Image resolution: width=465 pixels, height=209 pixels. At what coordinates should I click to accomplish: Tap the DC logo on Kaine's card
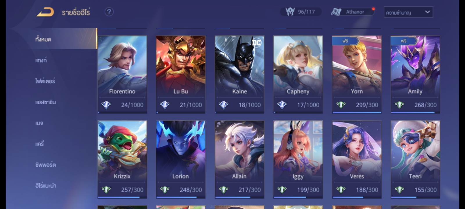257,43
